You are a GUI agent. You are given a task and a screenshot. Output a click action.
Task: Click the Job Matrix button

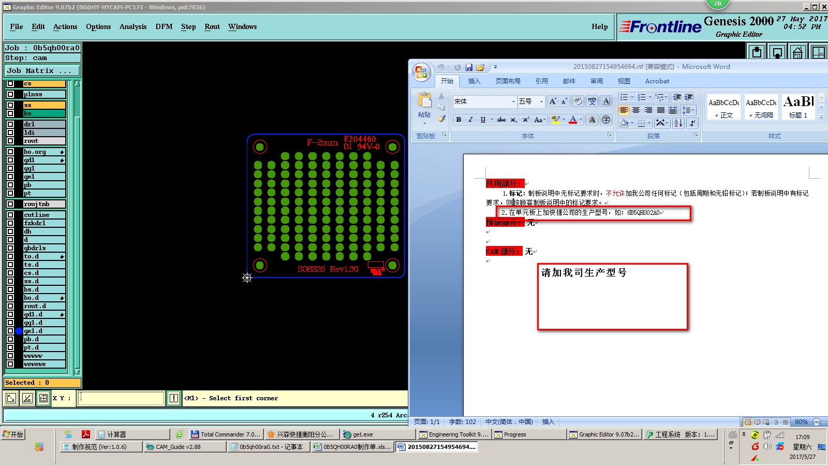point(43,70)
